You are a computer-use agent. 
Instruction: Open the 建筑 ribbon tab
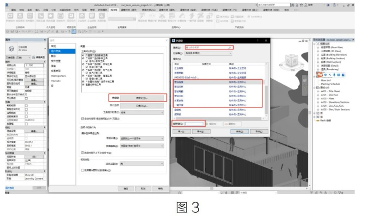tap(14, 10)
